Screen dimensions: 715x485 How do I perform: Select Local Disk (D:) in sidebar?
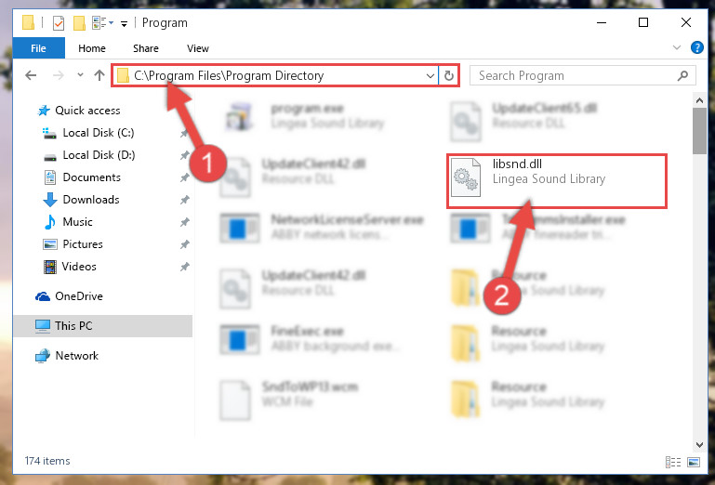coord(99,155)
